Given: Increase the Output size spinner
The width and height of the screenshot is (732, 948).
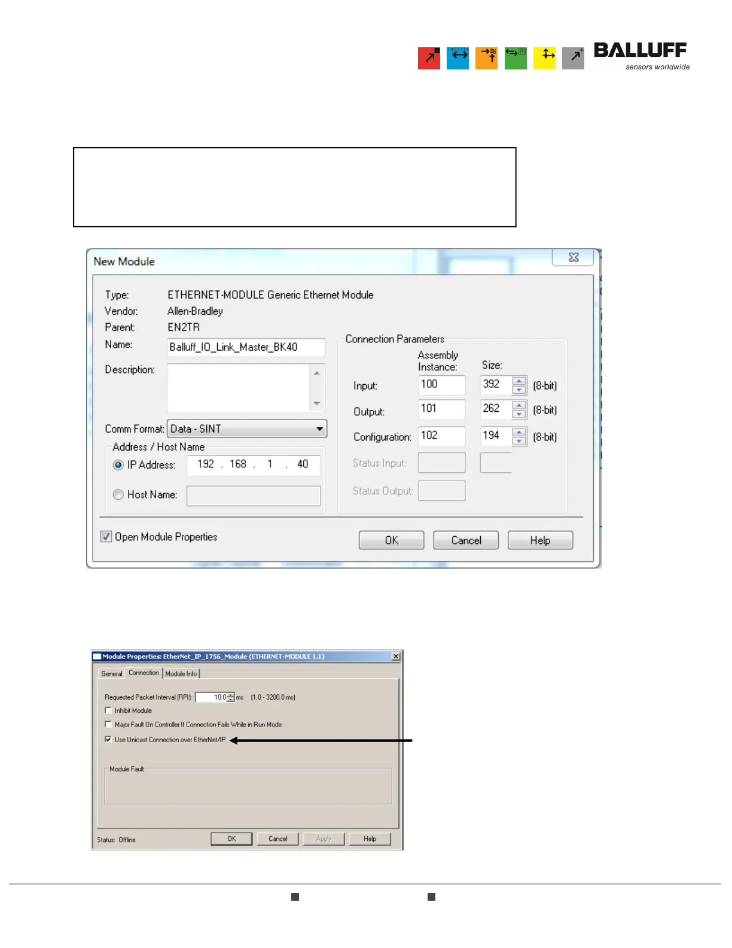Looking at the screenshot, I should click(x=519, y=406).
